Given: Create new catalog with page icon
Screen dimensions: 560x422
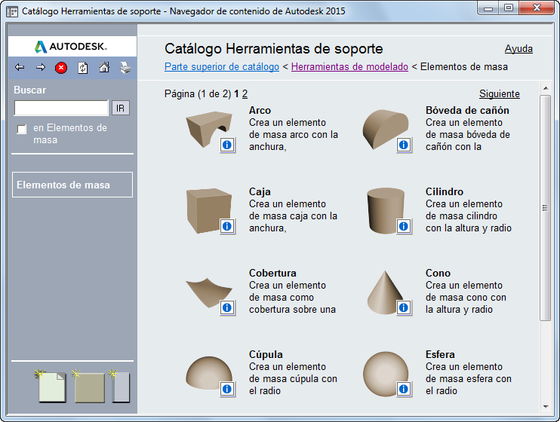Looking at the screenshot, I should point(51,386).
